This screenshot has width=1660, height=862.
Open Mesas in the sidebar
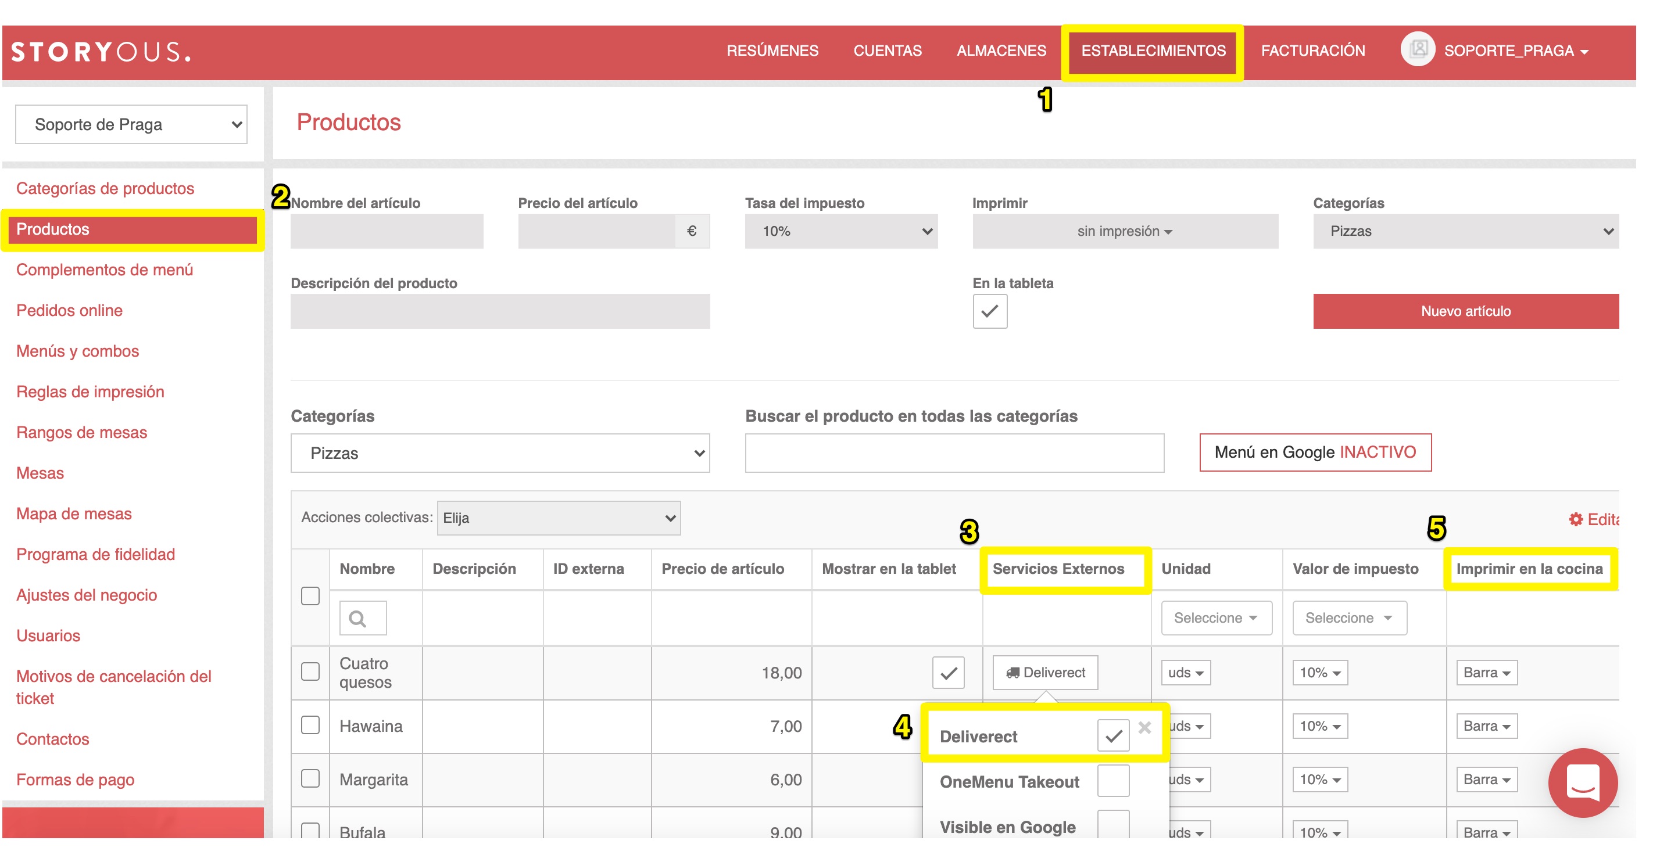point(40,473)
